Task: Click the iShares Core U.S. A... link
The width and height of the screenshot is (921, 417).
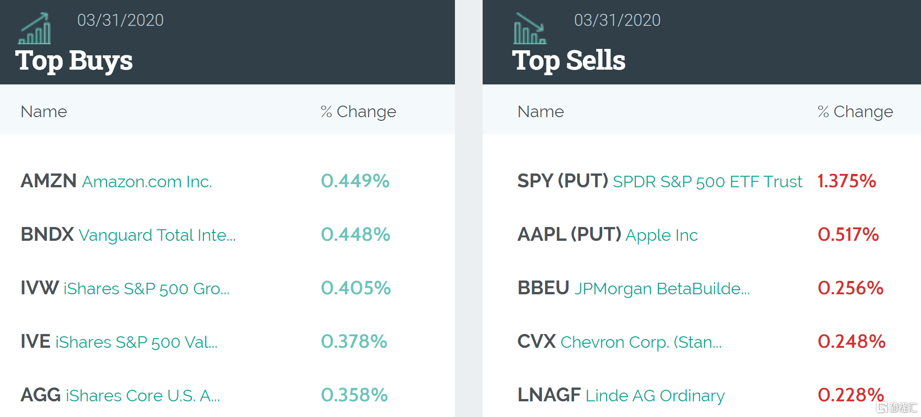Action: pyautogui.click(x=143, y=396)
